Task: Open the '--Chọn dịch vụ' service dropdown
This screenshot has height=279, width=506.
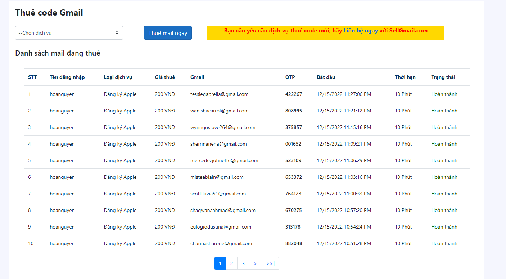Action: tap(69, 33)
